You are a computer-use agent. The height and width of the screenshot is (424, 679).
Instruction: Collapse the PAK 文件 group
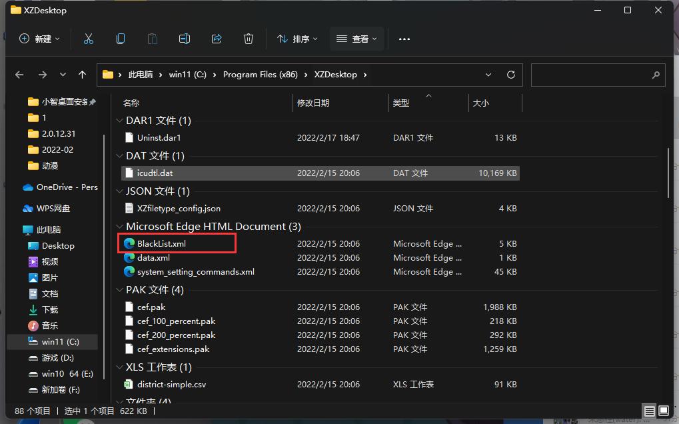(x=119, y=290)
